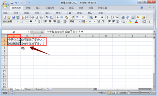Switch to Page Break Preview in status bar
This screenshot has height=96, width=157.
tap(117, 93)
